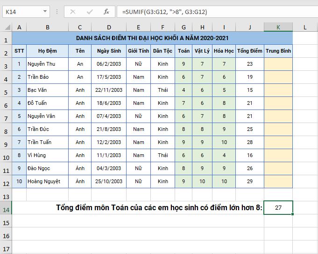Select column C header

coord(80,27)
